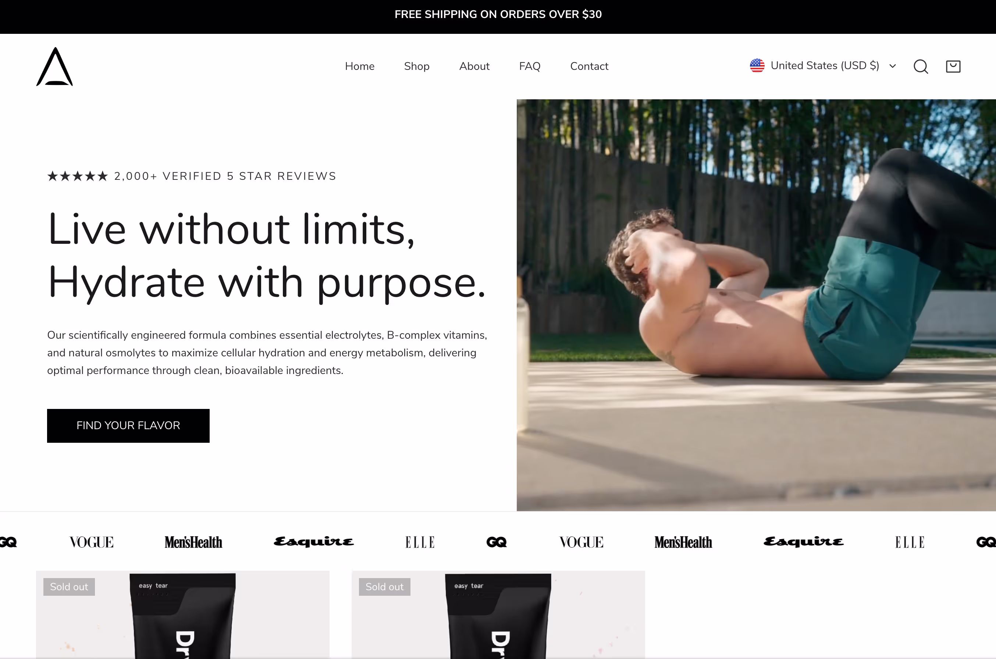
Task: Click the workout hero video
Action: point(756,305)
